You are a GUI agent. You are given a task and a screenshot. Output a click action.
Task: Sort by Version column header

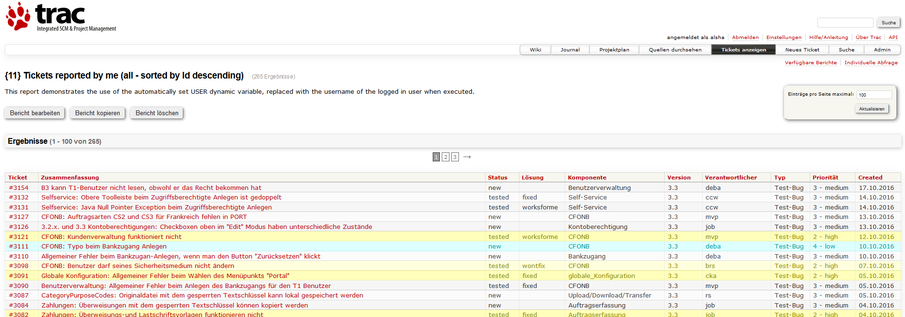679,178
